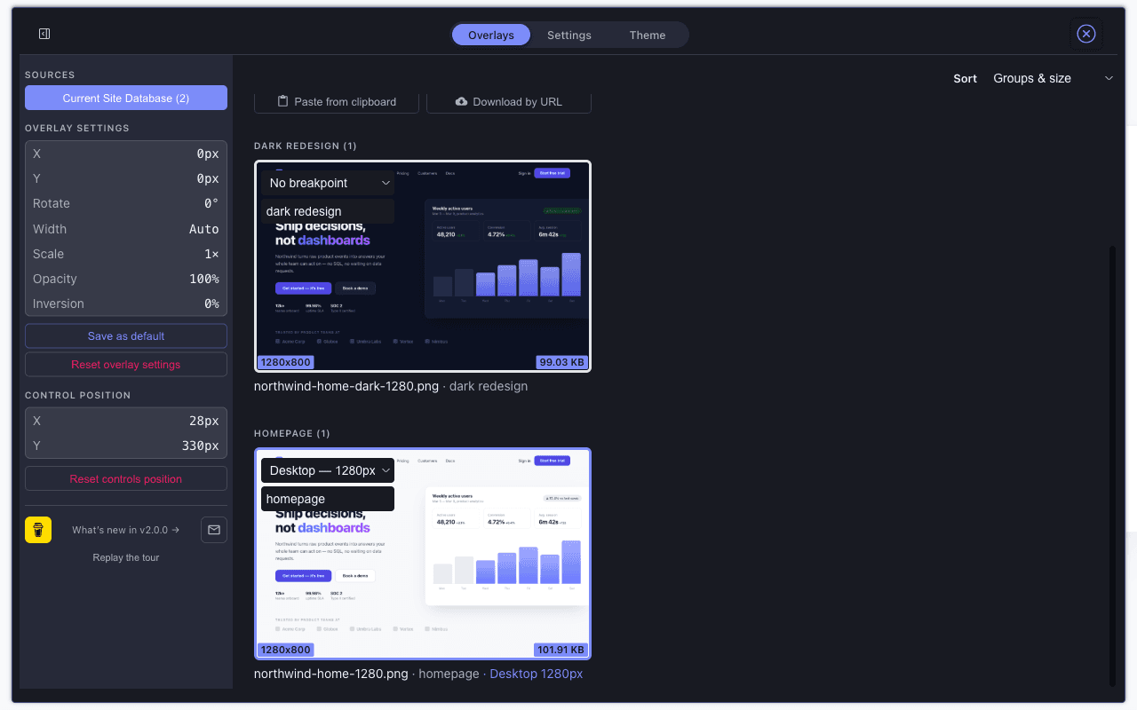Open the Sort Groups & size dropdown
1137x710 pixels.
click(x=1053, y=78)
